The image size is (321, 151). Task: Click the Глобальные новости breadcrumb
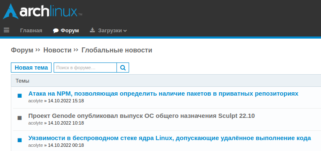click(117, 50)
